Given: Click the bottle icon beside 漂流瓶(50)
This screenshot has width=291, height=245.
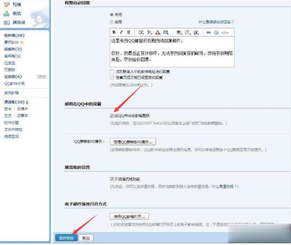Looking at the screenshot, I should point(27,102).
